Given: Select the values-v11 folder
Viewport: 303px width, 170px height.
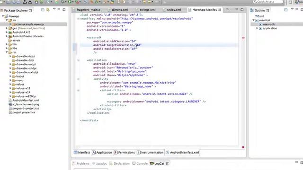Looking at the screenshot, I should (23, 88).
